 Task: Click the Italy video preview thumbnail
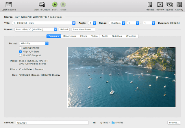point(121,77)
